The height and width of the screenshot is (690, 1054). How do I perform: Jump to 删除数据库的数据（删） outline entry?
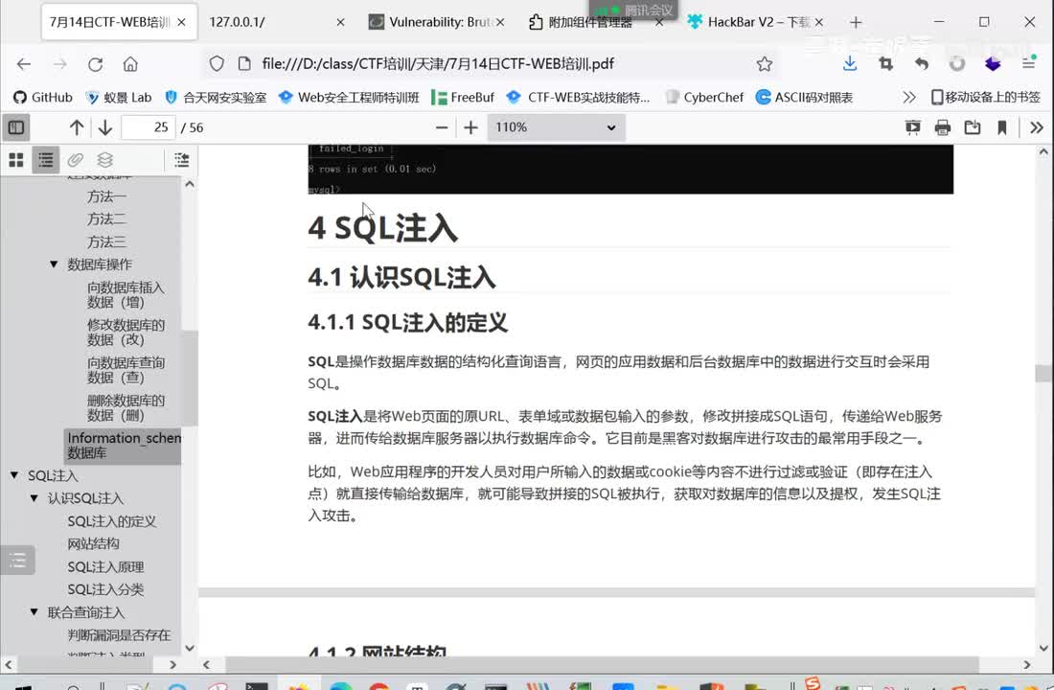(126, 408)
